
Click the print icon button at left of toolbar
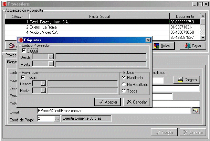tap(12, 46)
